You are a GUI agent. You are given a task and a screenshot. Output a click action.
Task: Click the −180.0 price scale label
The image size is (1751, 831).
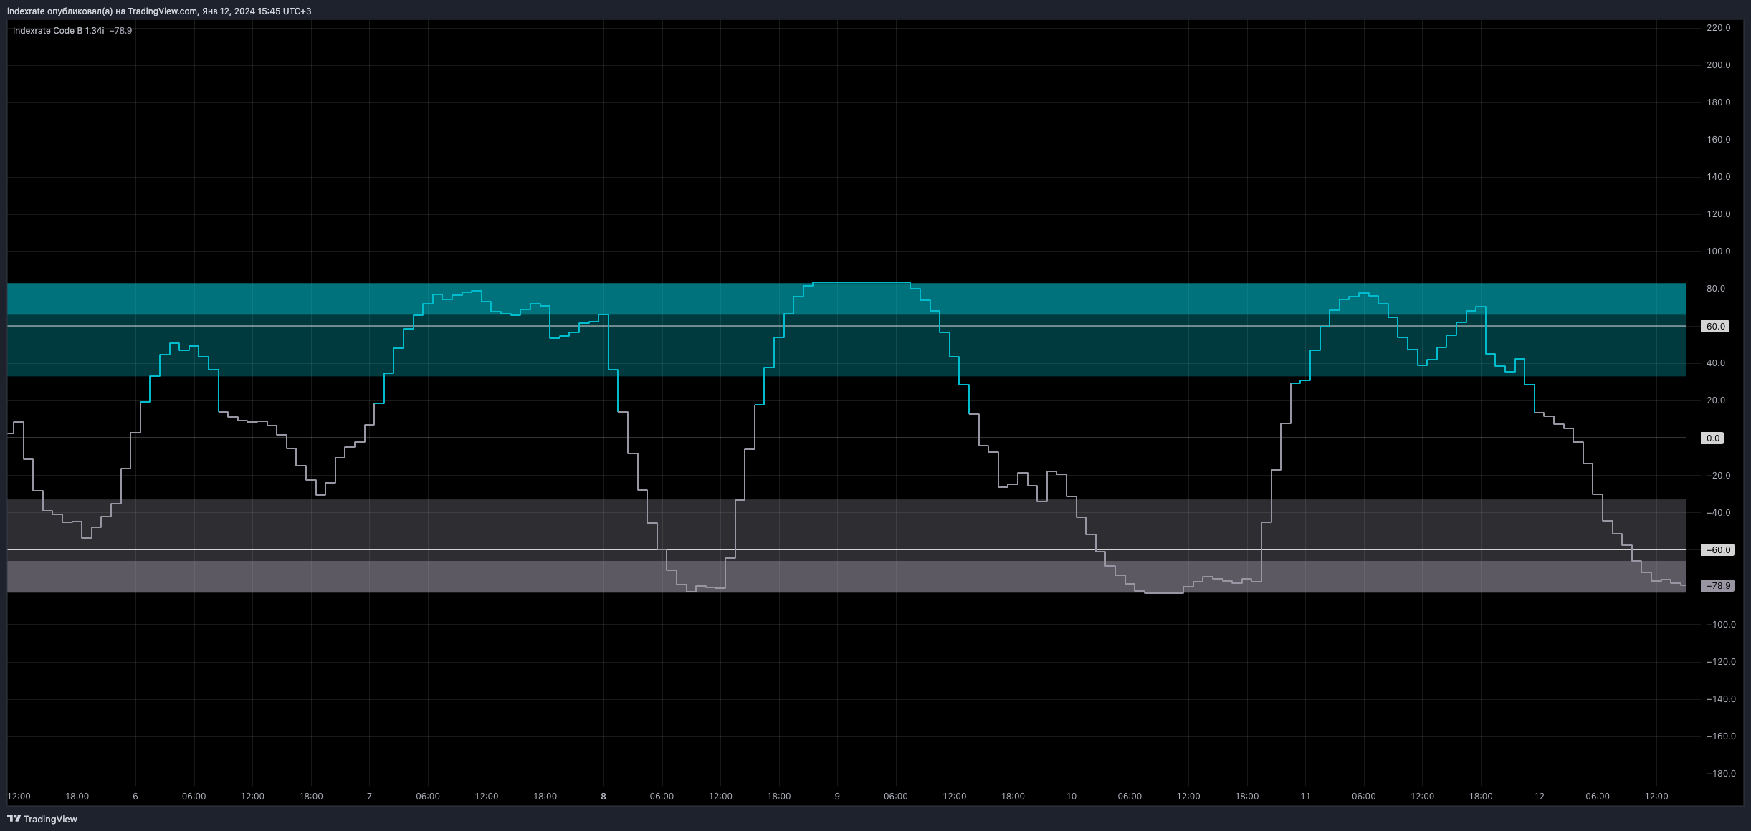coord(1721,774)
